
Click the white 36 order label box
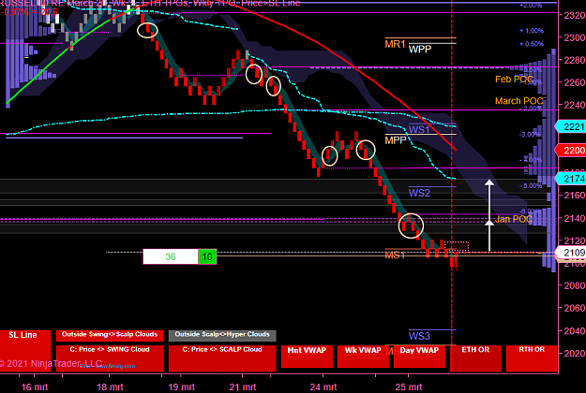pos(171,256)
